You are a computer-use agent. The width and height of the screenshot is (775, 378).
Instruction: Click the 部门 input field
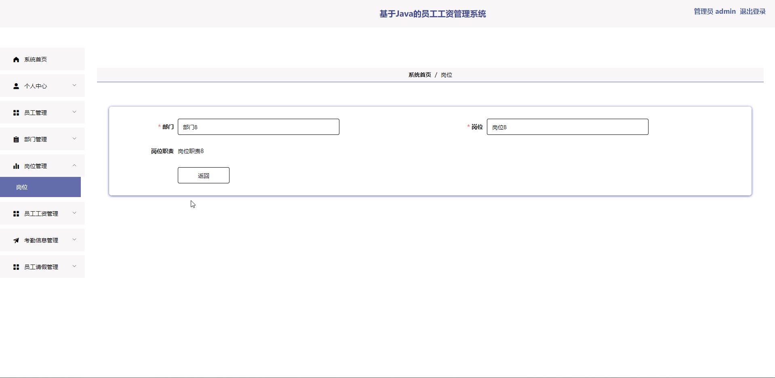(259, 127)
